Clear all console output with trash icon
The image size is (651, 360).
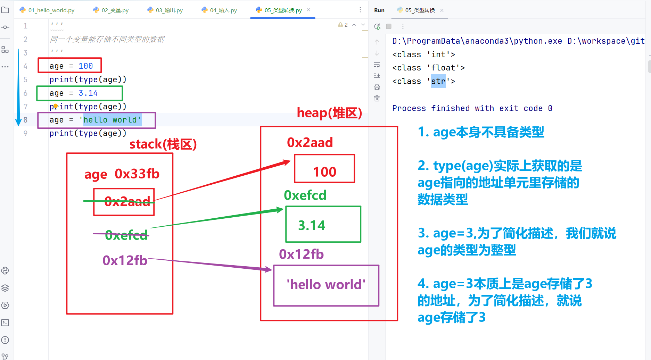[377, 99]
